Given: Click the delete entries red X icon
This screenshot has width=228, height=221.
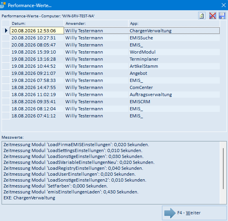Looking at the screenshot, I should (x=213, y=16).
